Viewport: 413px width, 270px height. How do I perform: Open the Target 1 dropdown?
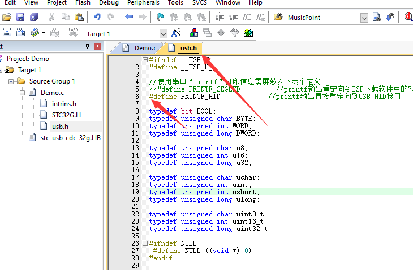click(x=164, y=34)
